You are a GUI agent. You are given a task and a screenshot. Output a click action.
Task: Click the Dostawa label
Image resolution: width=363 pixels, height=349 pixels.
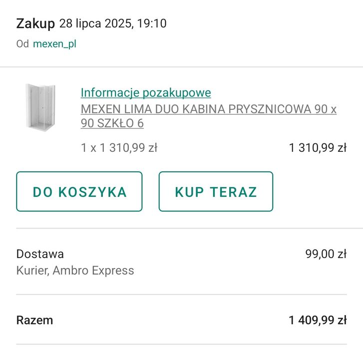[x=40, y=254]
